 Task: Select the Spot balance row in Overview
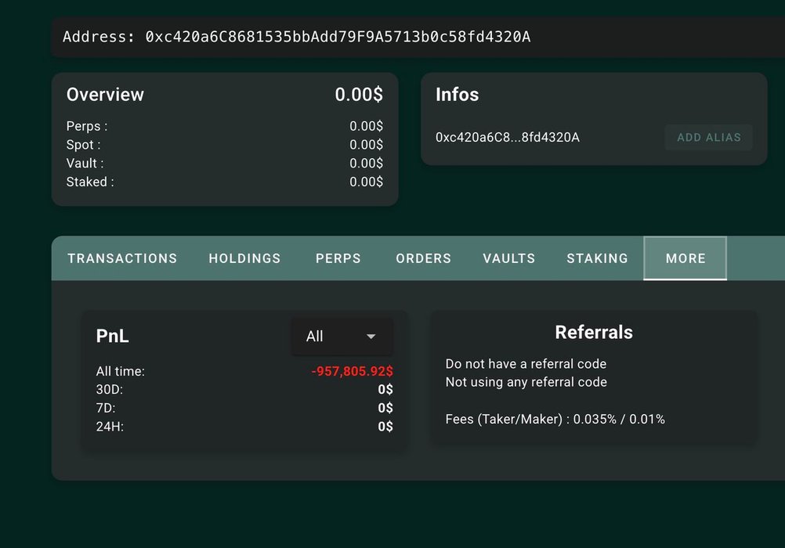pyautogui.click(x=224, y=145)
